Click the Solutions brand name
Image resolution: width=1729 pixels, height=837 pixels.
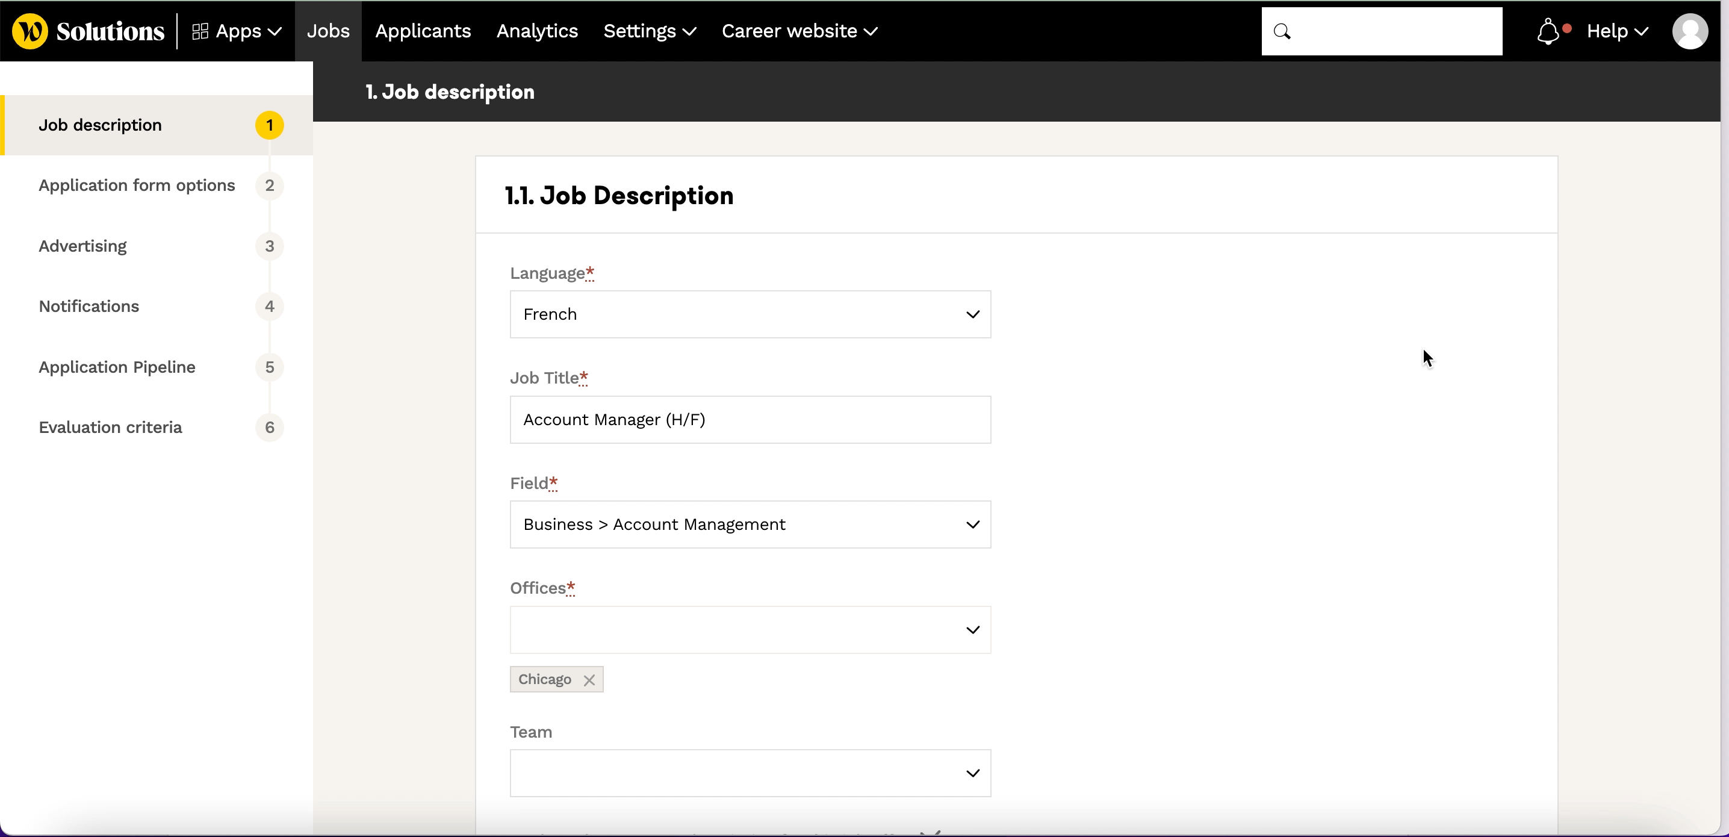pos(110,31)
